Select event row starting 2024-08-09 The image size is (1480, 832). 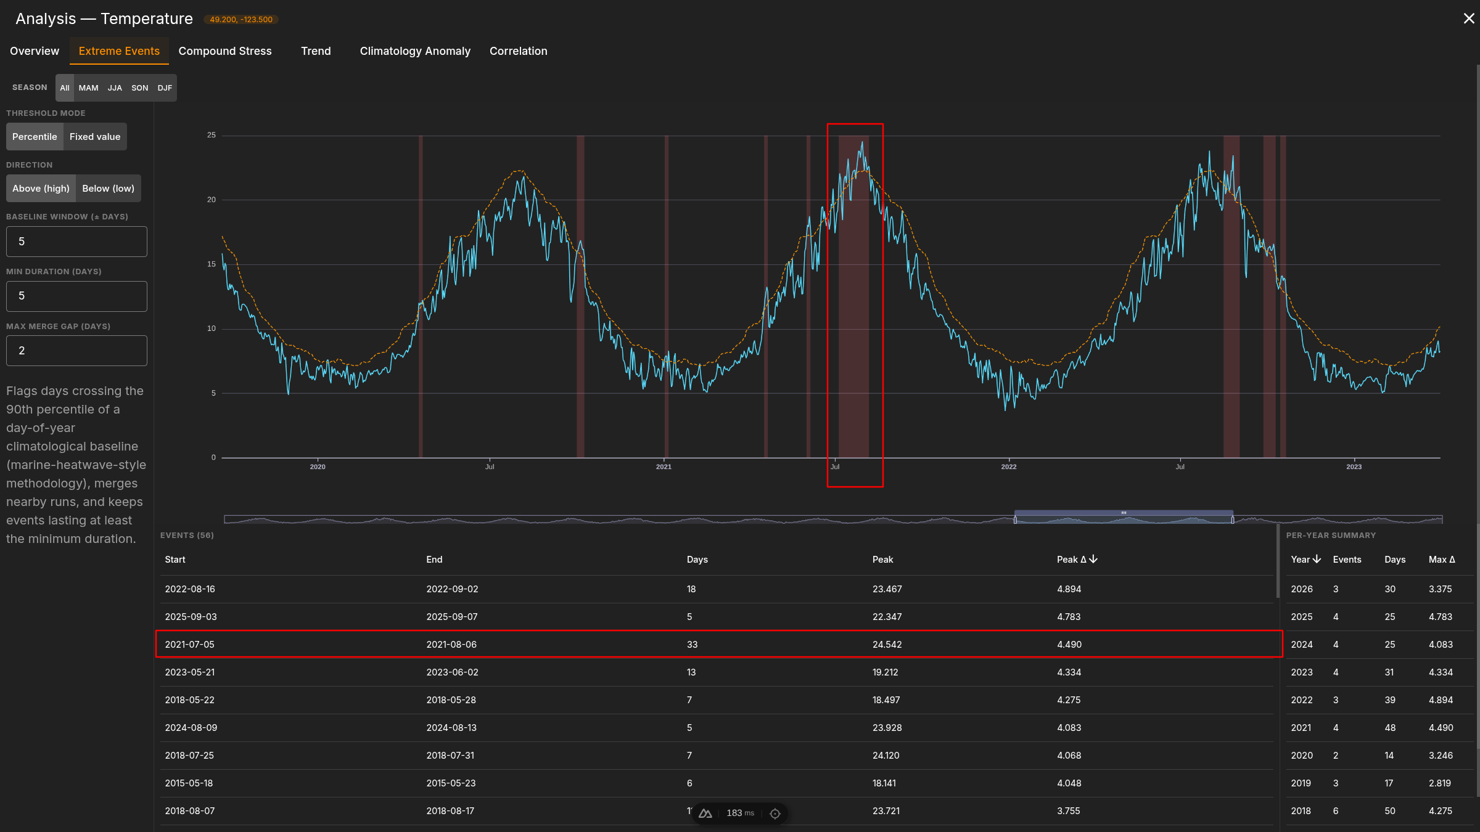[717, 728]
